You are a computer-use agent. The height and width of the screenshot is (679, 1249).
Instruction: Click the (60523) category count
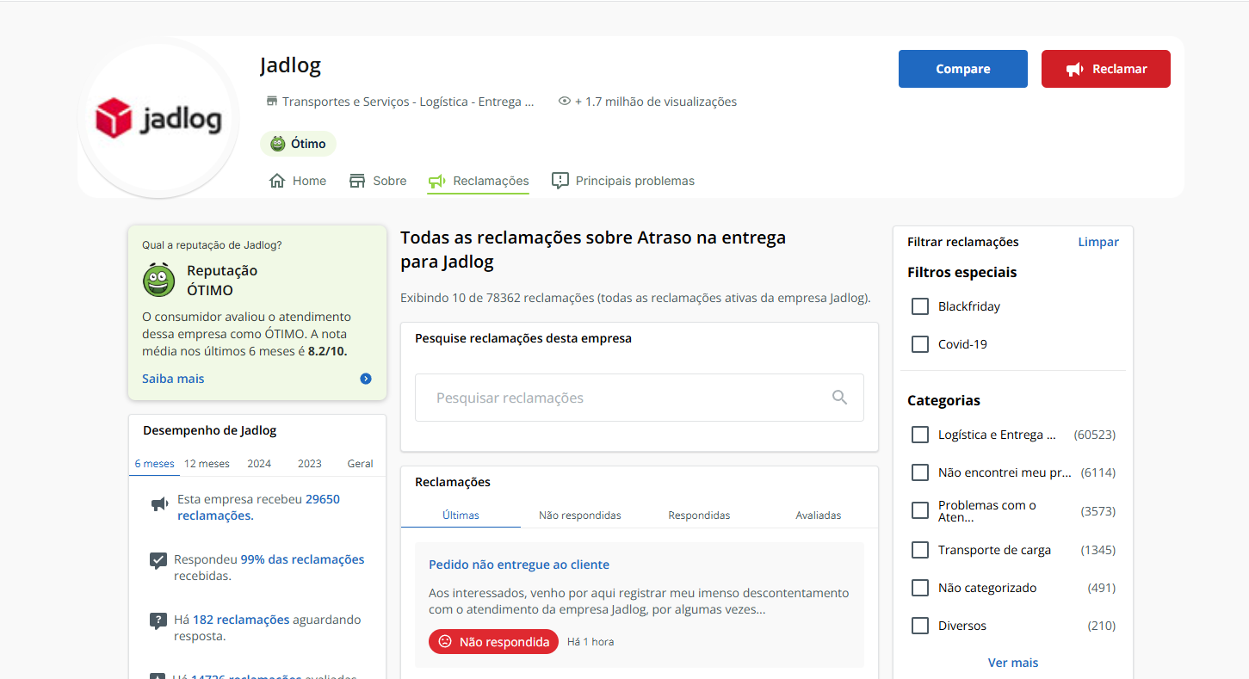pos(1094,435)
